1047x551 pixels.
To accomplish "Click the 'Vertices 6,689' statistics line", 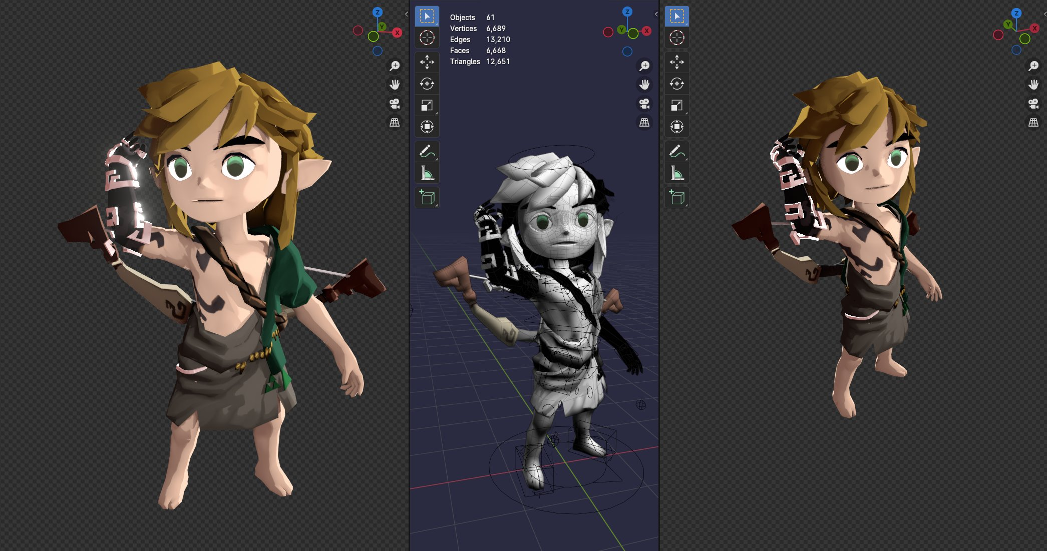I will click(x=478, y=29).
